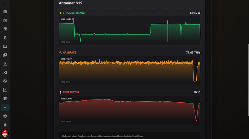The image size is (249, 139).
Task: Click the MIN: 0.00 label in the Stromverbrauch graph
Action: coord(65,42)
